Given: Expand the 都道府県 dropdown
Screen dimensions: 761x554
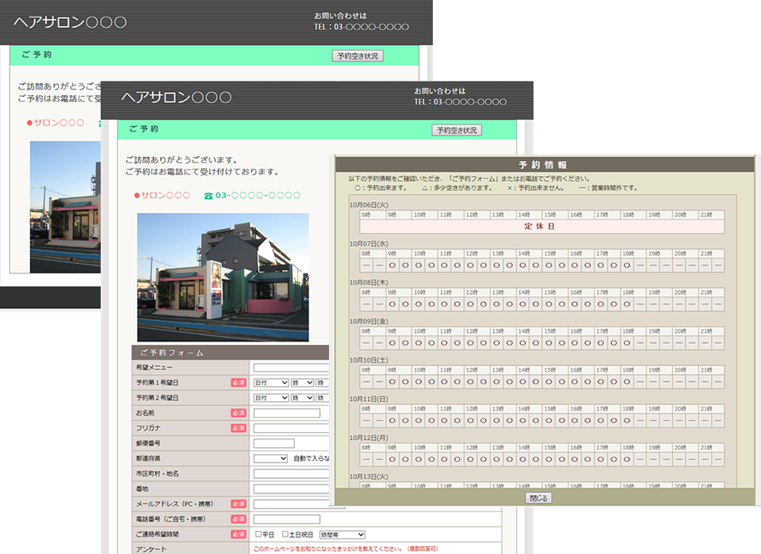Looking at the screenshot, I should 270,458.
